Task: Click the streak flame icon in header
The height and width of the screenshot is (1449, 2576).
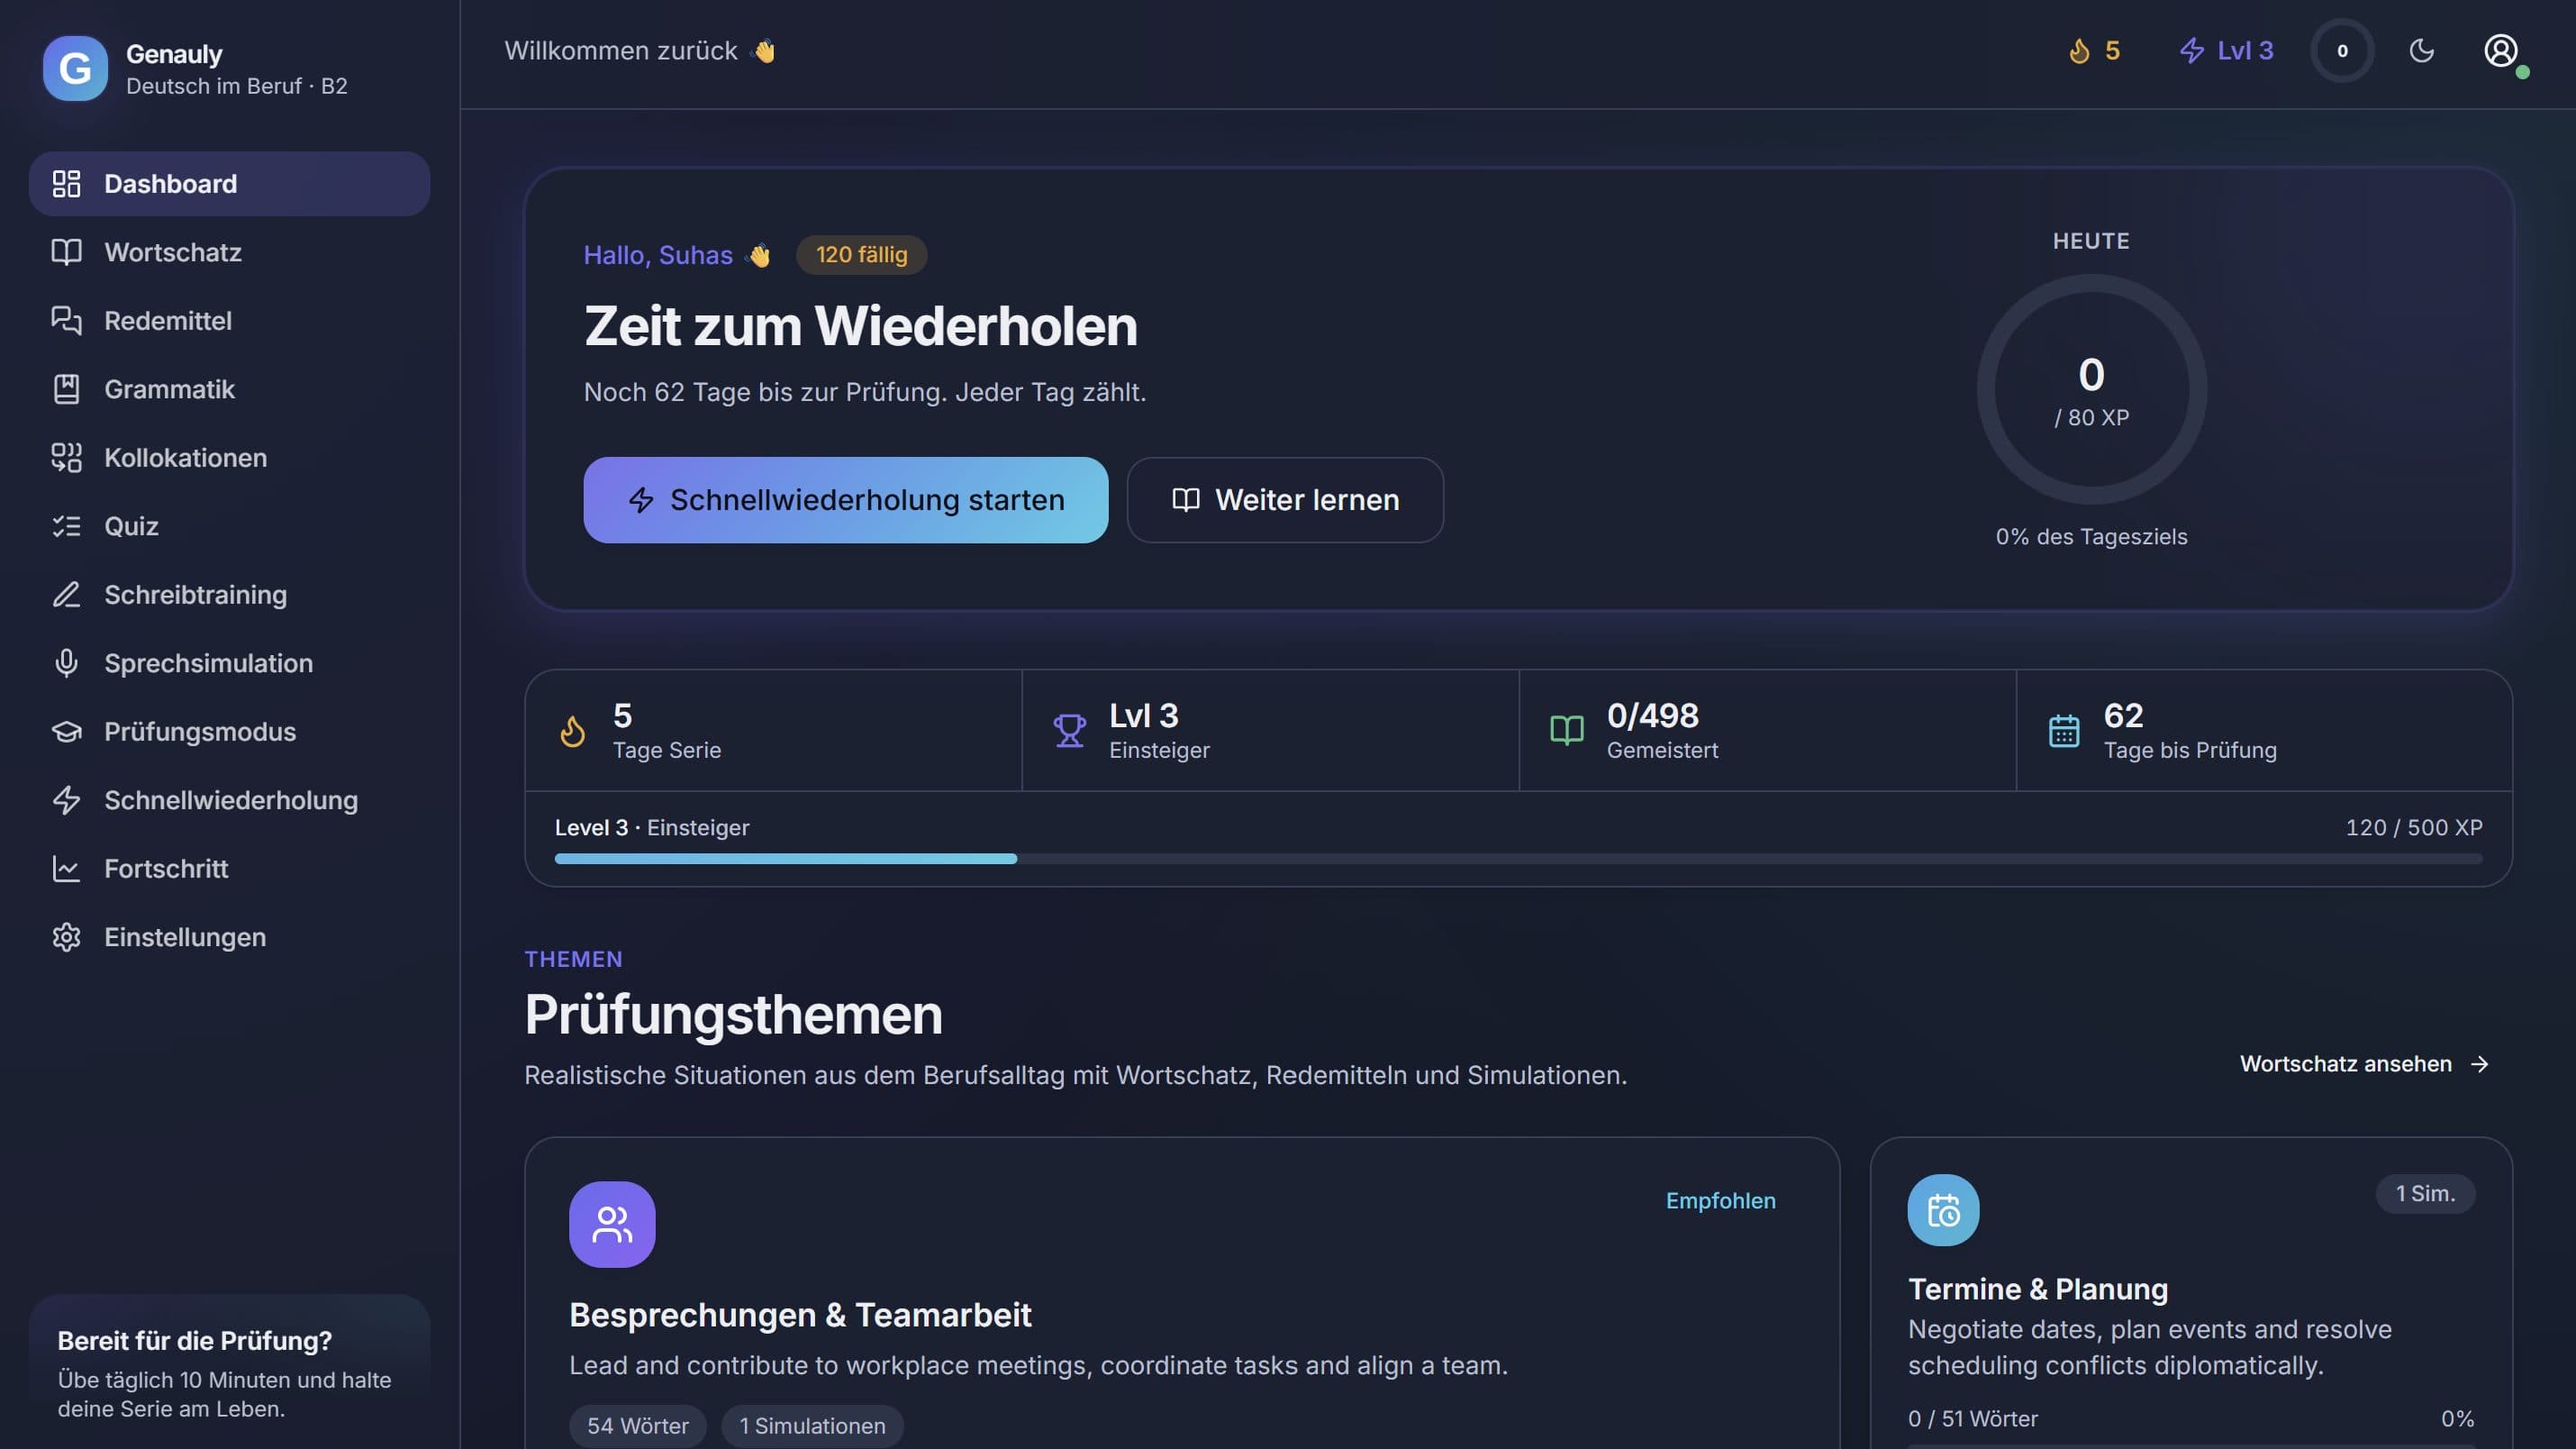Action: pos(2079,50)
